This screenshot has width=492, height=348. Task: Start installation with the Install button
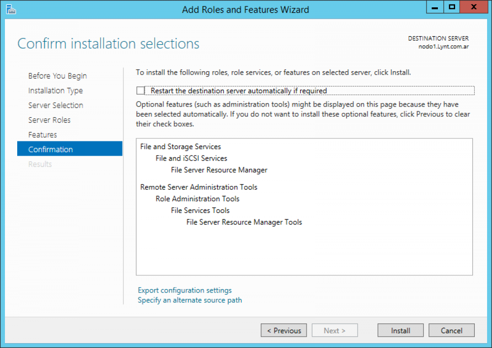[400, 330]
